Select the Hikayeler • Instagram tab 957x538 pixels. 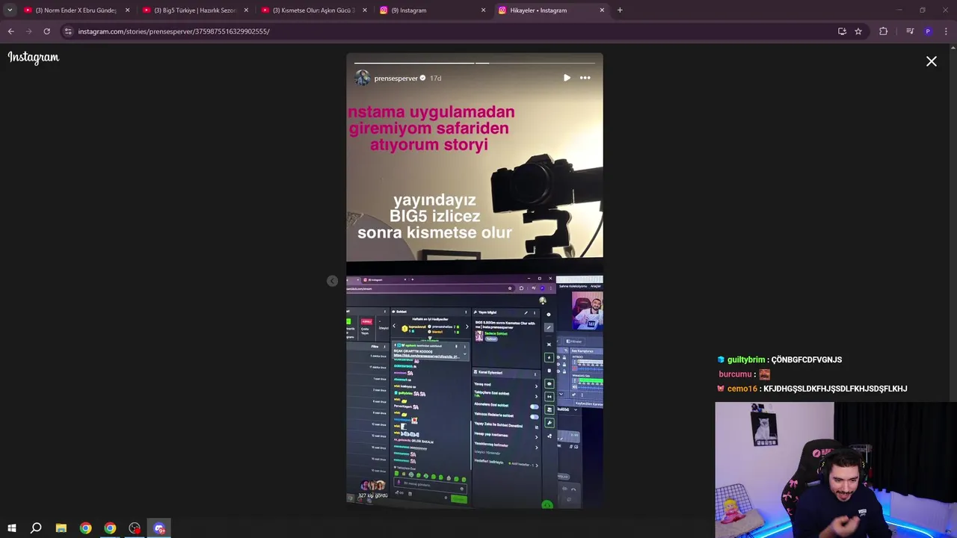(x=551, y=10)
